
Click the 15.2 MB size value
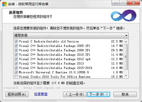click(x=117, y=77)
